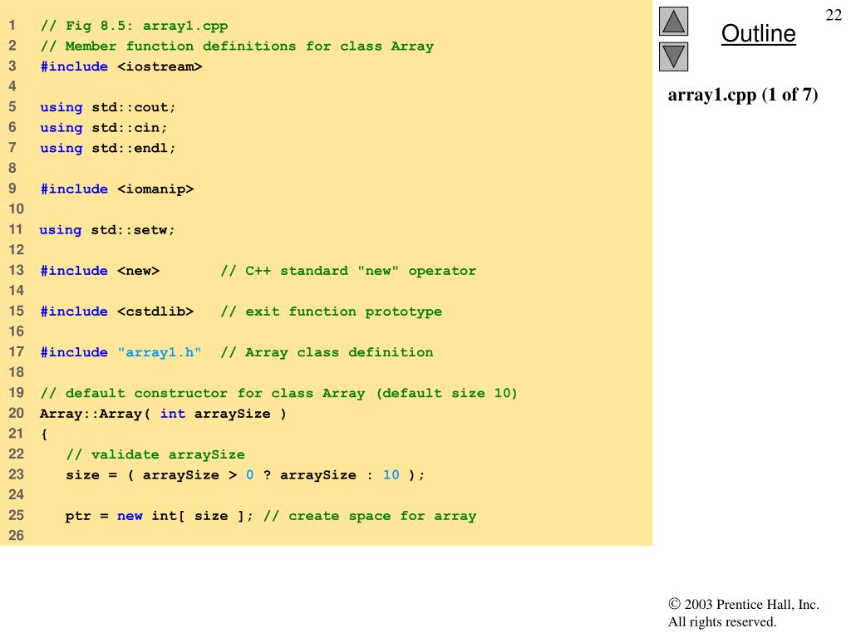Click the 'Array::Array( int arraySize )' line
This screenshot has width=851, height=638.
click(163, 414)
